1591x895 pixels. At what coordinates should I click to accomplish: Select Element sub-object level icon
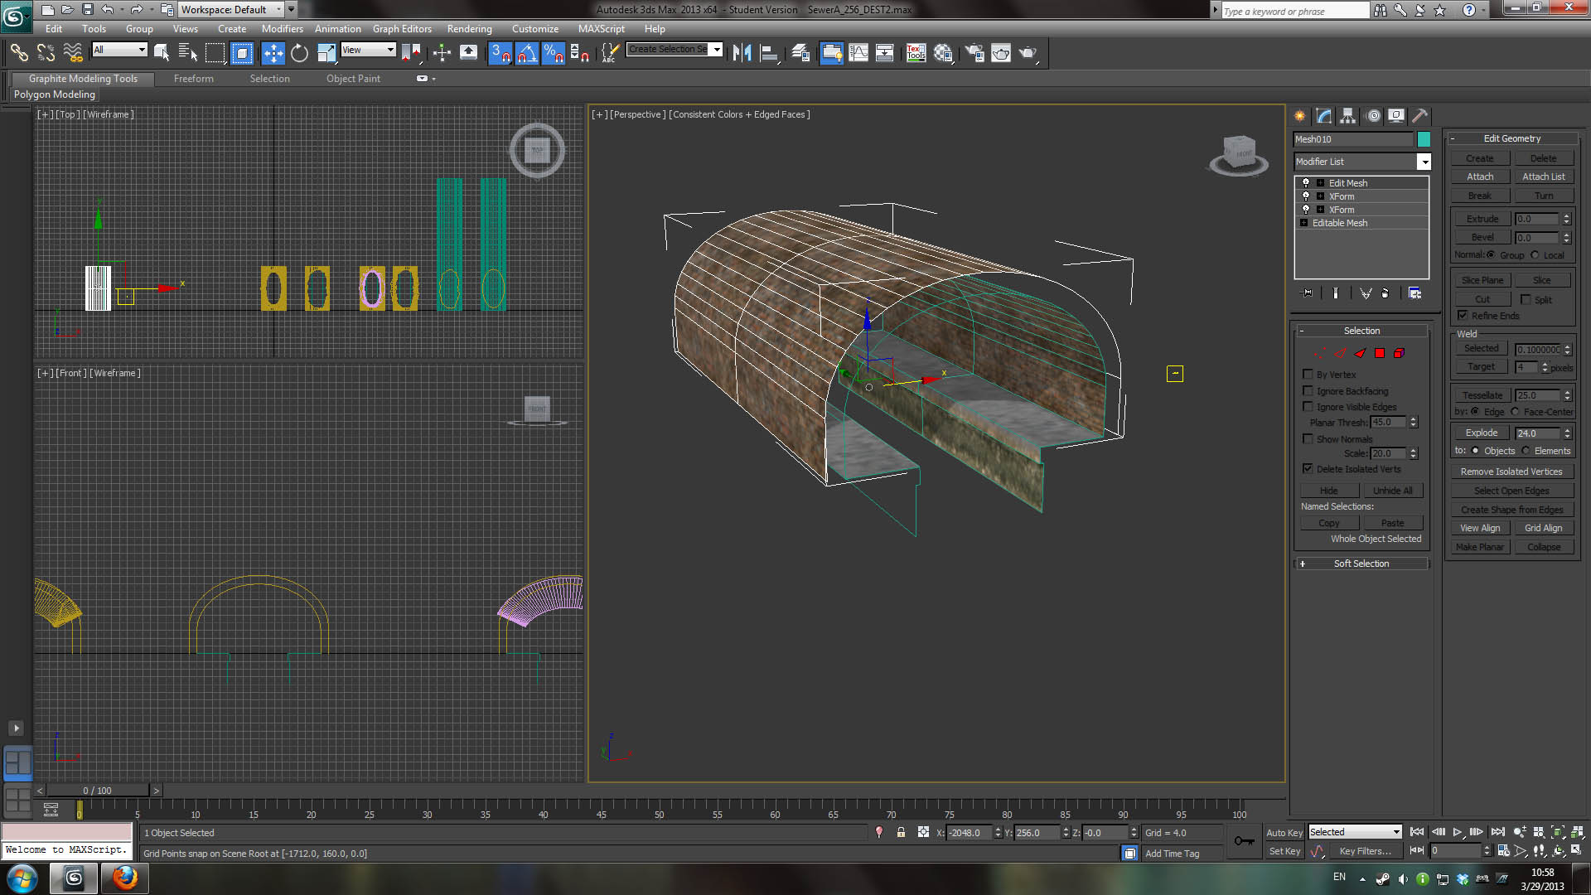click(1399, 353)
